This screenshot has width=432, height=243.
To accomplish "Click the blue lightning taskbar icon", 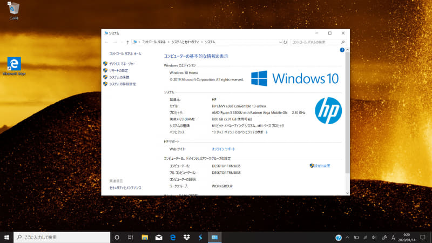I will pos(200,237).
